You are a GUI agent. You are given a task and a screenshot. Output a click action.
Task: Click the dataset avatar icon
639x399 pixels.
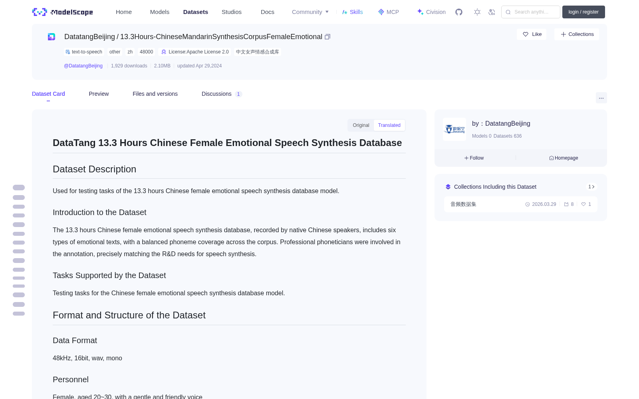pos(52,37)
